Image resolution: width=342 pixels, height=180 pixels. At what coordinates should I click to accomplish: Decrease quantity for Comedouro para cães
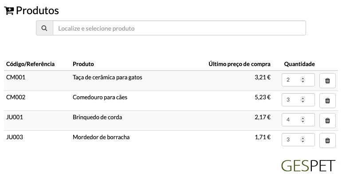303,102
